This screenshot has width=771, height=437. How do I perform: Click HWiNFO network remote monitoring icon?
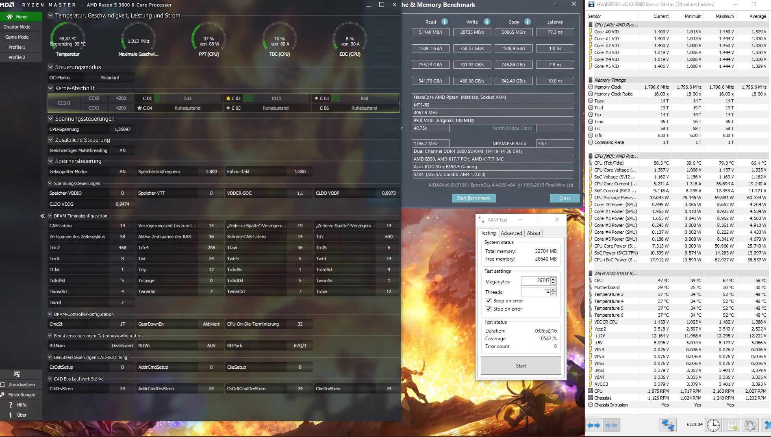click(668, 425)
